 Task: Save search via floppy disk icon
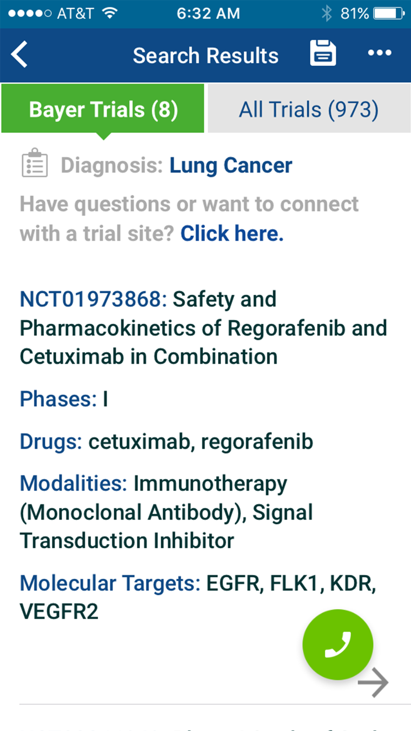click(x=323, y=53)
